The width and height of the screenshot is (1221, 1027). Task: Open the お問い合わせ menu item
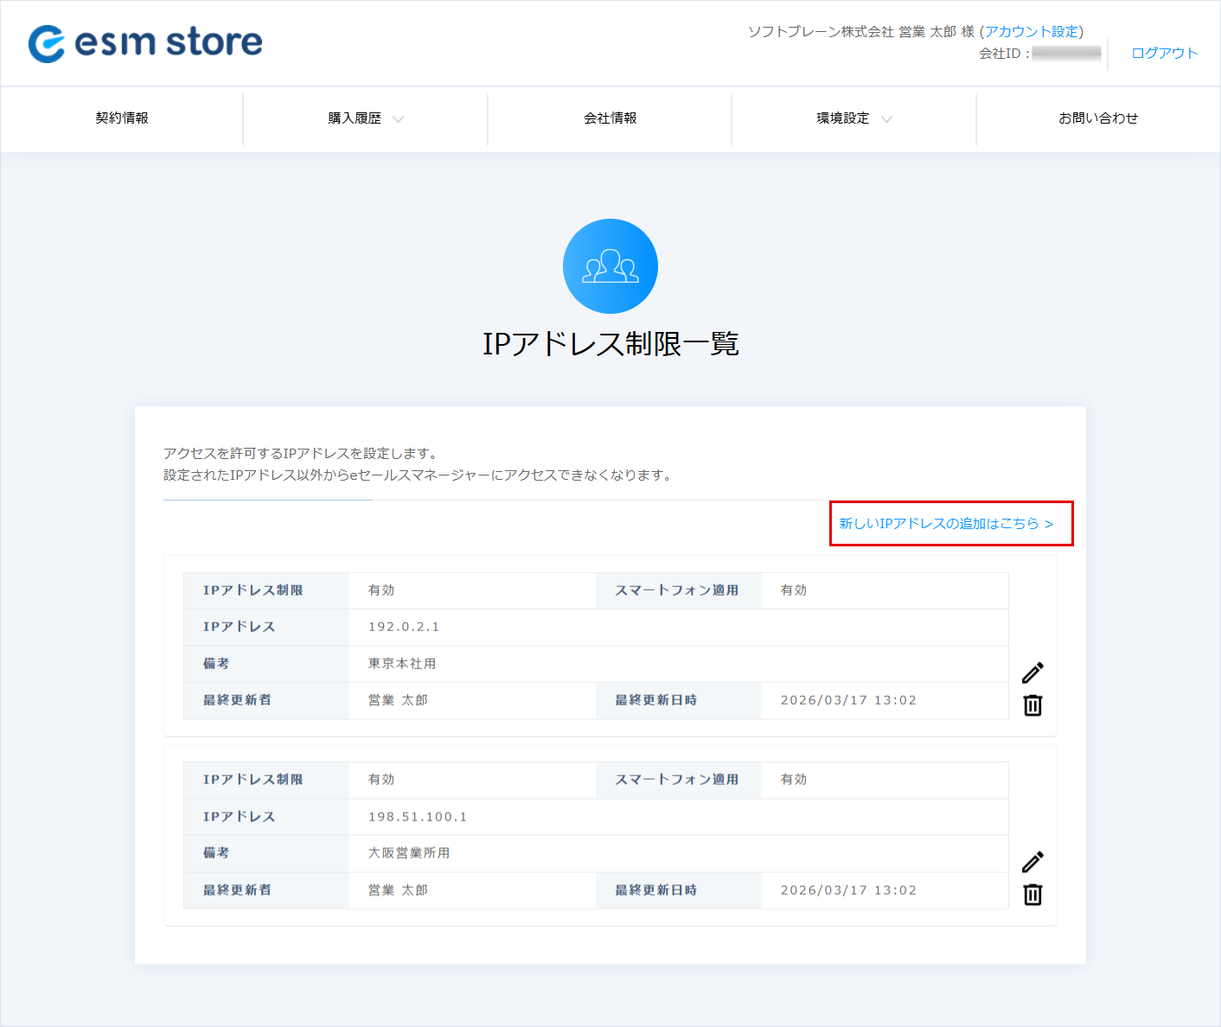tap(1098, 118)
